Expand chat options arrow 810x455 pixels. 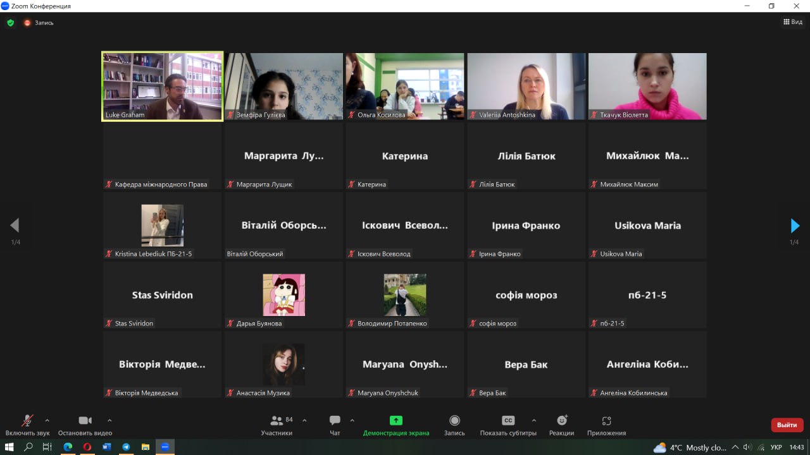click(352, 420)
